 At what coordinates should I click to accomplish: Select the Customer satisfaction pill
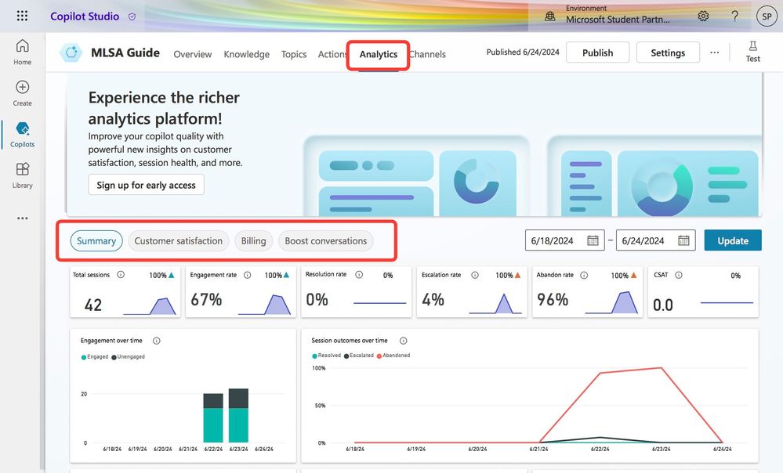click(178, 241)
